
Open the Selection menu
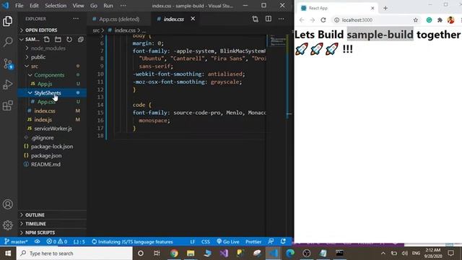pos(56,6)
